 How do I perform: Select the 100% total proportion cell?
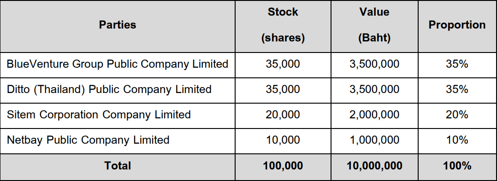457,166
